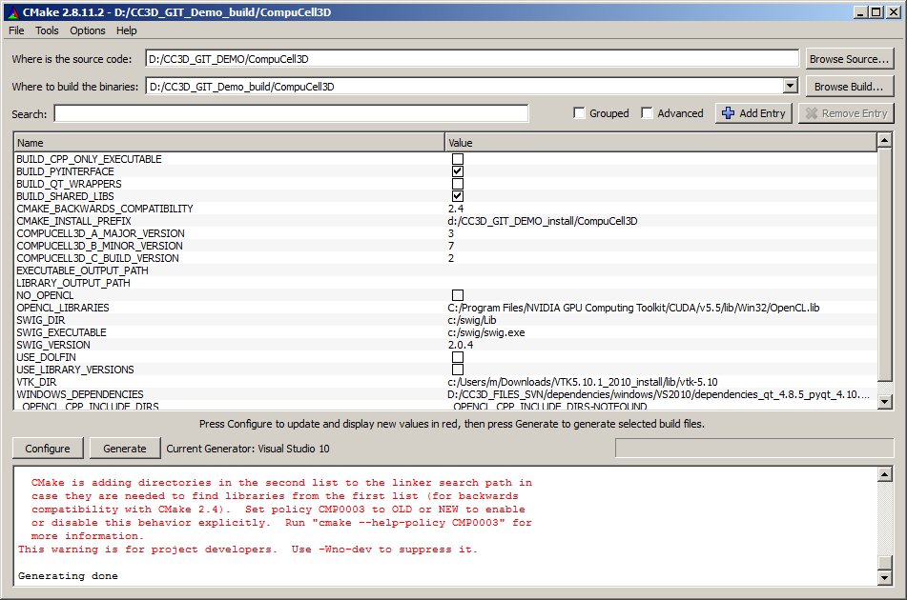
Task: Click output log scroll down arrow
Action: (884, 577)
